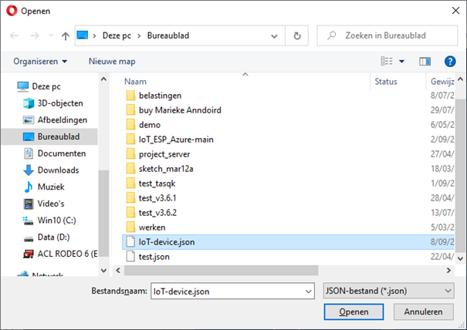Click Nieuwe map in toolbar
467x330 pixels.
pyautogui.click(x=112, y=62)
